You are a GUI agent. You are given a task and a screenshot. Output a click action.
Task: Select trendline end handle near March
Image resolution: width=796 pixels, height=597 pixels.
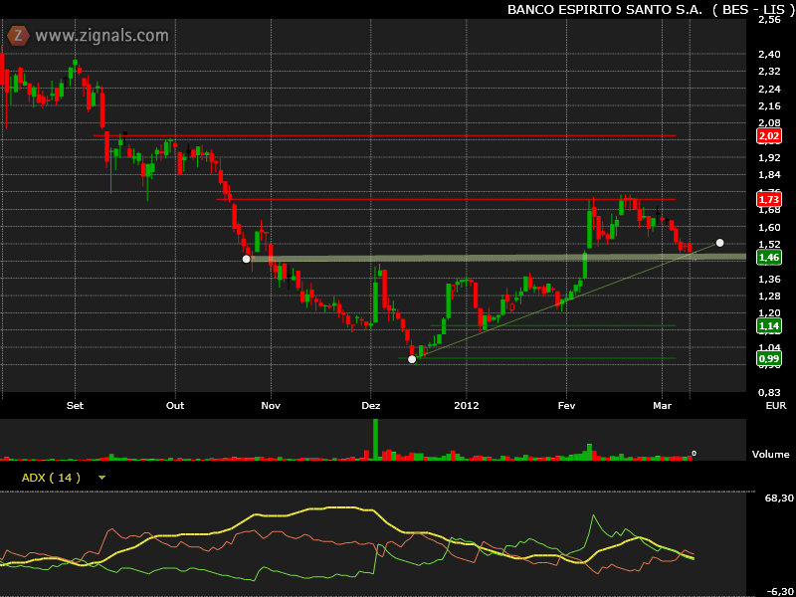coord(719,243)
